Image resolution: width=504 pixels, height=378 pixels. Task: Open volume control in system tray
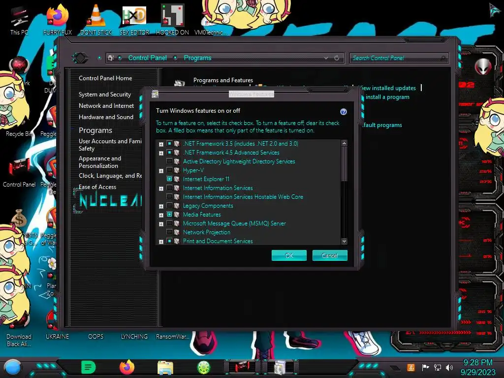tap(449, 367)
